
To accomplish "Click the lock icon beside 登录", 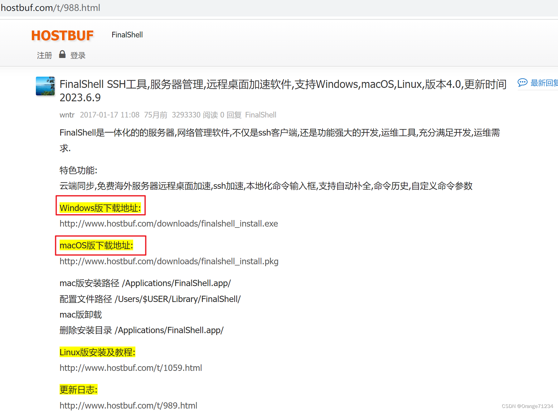I will [x=62, y=55].
